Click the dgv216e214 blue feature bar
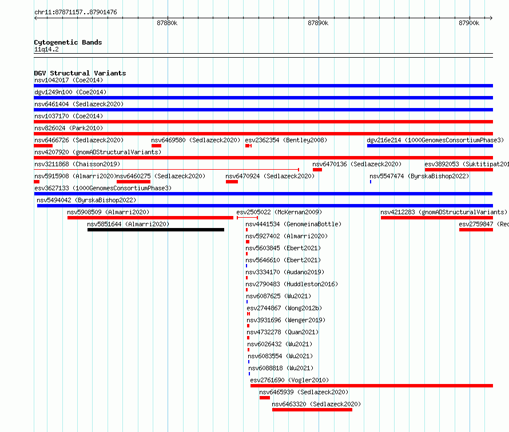The image size is (509, 432). (x=430, y=146)
